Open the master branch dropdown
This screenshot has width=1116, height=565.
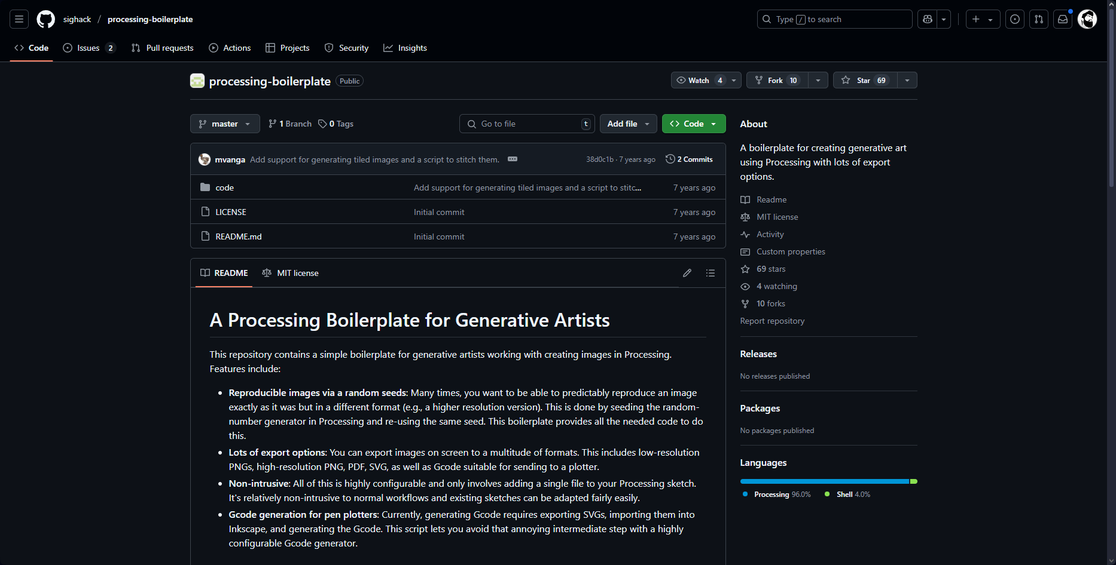coord(225,124)
